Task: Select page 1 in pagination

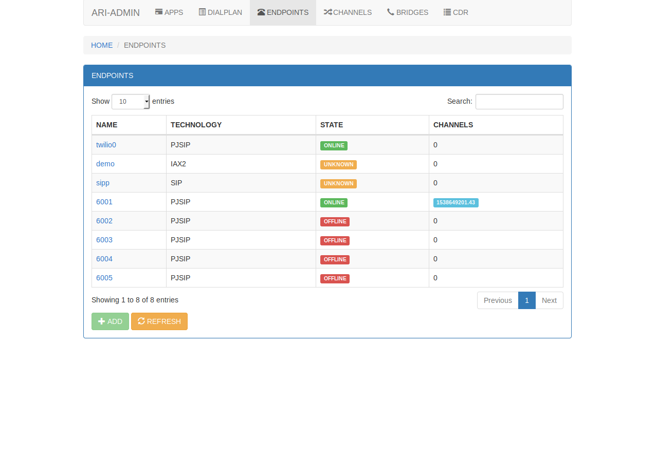Action: [x=527, y=300]
